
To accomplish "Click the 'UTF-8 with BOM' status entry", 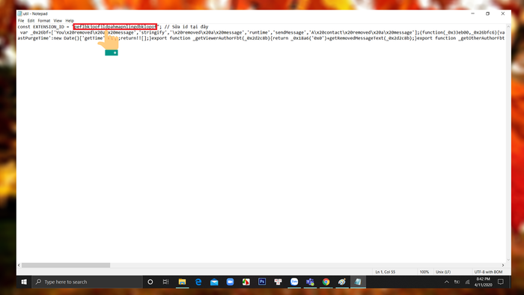I will pyautogui.click(x=488, y=272).
